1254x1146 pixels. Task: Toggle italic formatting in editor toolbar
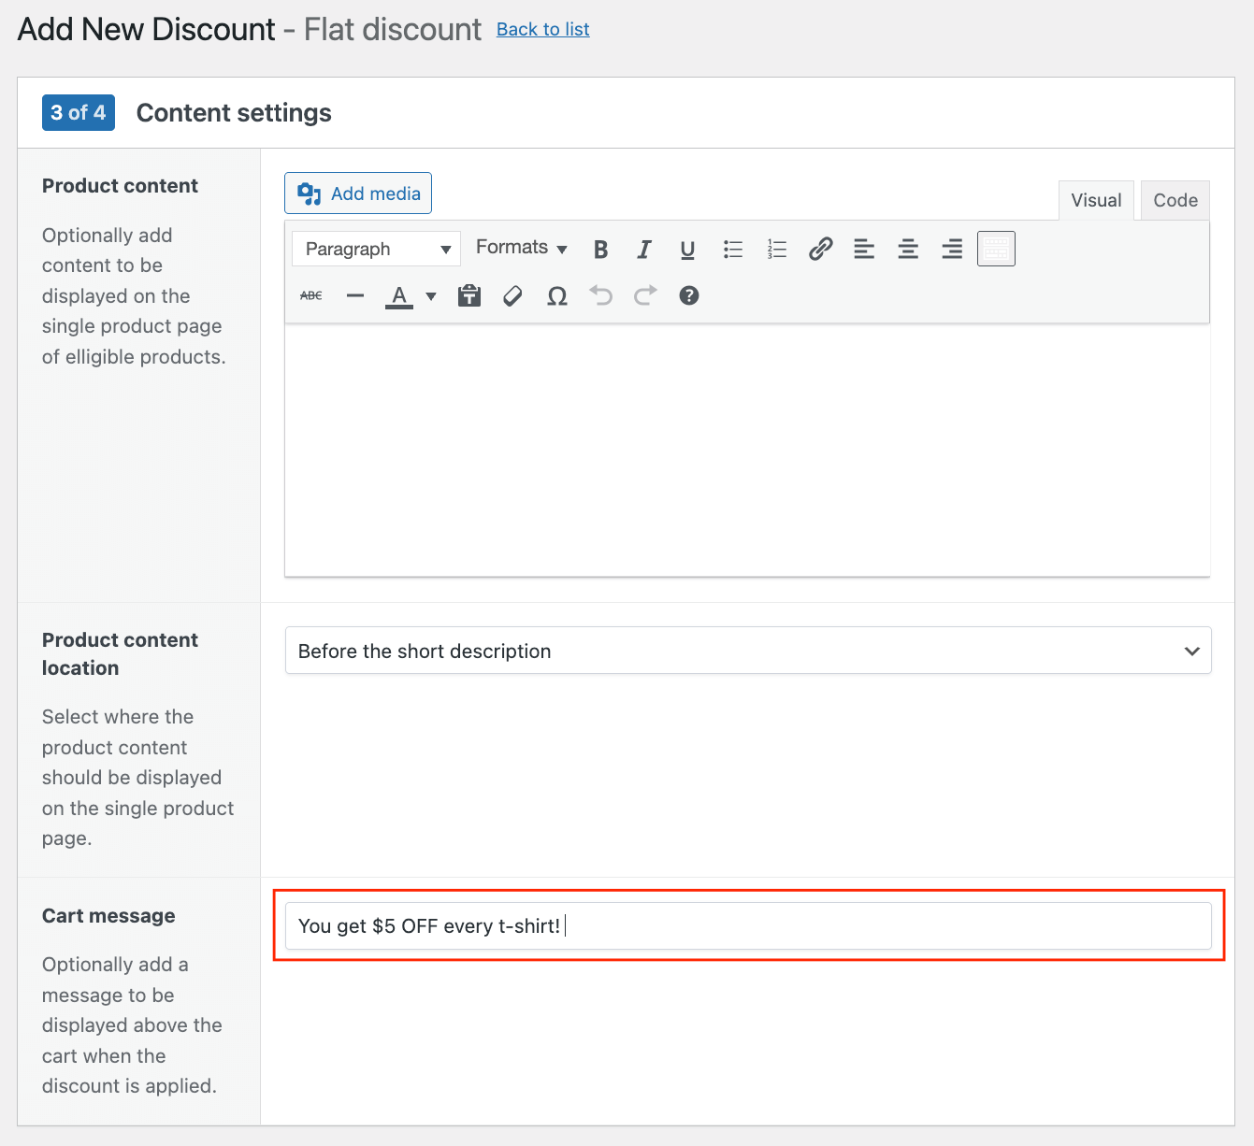644,249
